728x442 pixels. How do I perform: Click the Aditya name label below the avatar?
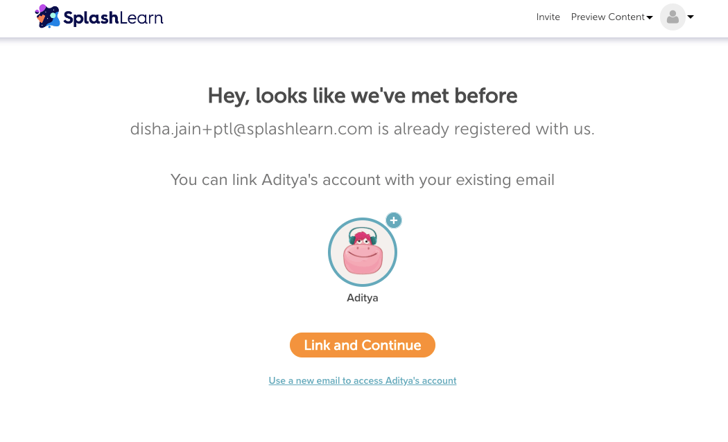click(363, 298)
